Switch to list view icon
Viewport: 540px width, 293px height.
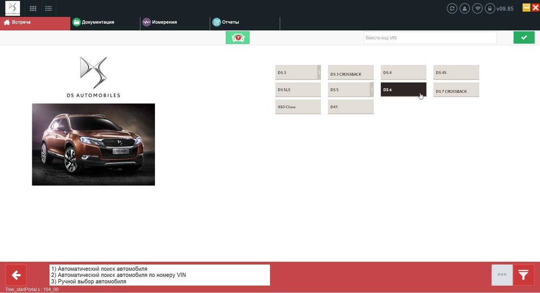point(49,8)
